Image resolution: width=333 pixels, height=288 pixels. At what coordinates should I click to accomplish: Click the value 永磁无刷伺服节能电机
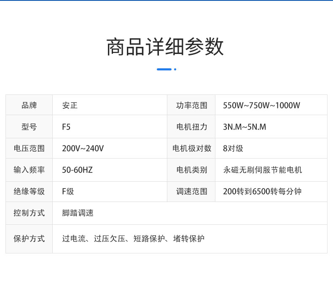click(x=263, y=170)
